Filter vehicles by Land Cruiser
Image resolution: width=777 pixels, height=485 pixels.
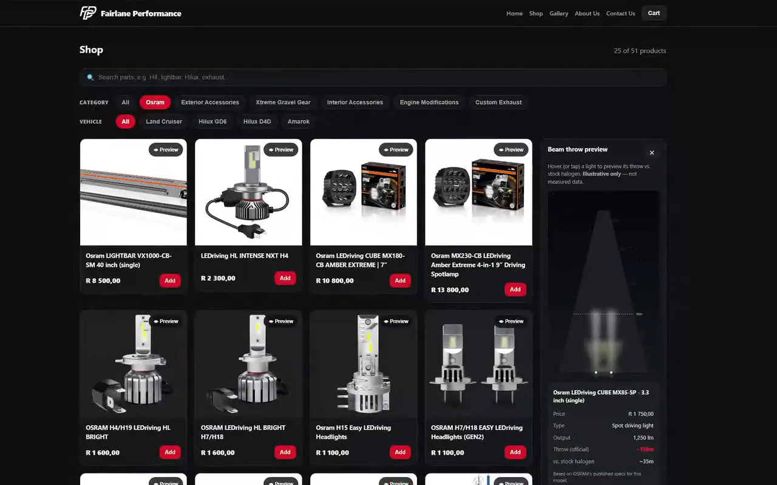point(164,122)
